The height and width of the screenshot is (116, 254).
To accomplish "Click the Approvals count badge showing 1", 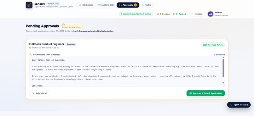I will click(x=135, y=5).
